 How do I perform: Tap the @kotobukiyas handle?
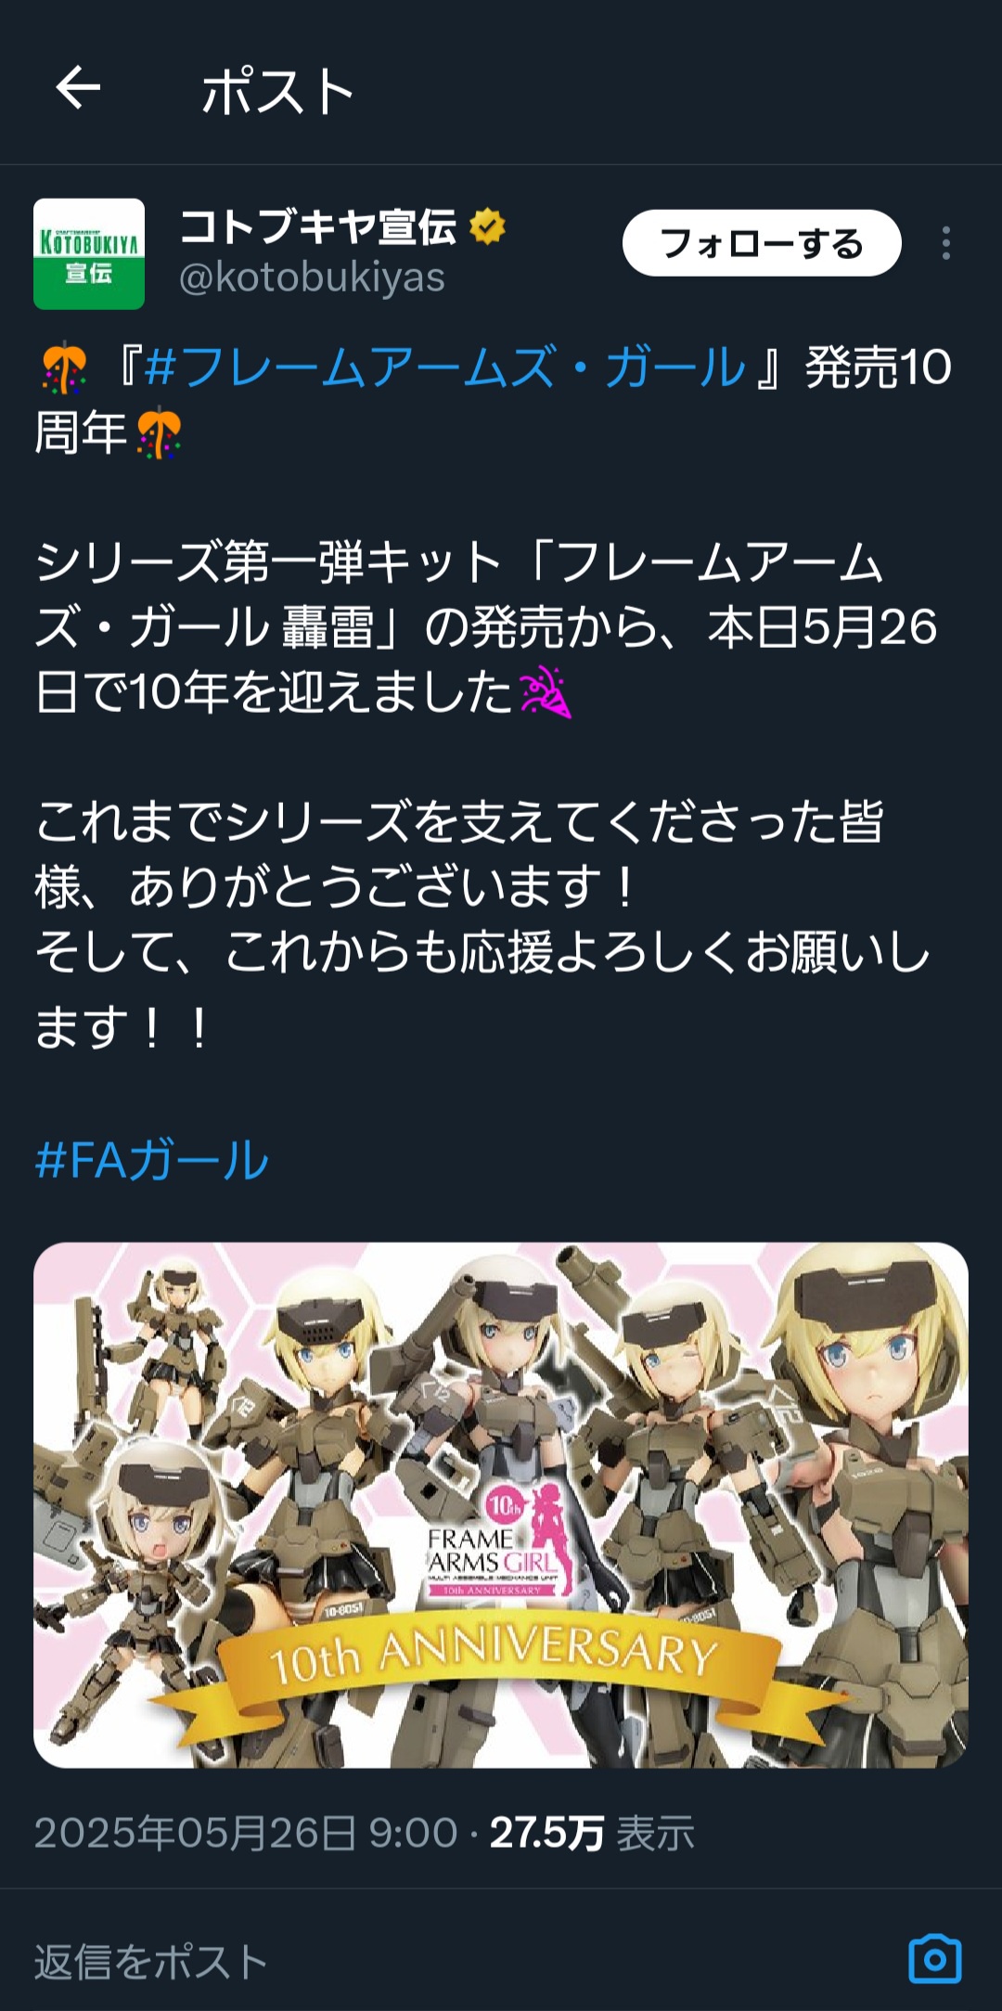point(312,277)
